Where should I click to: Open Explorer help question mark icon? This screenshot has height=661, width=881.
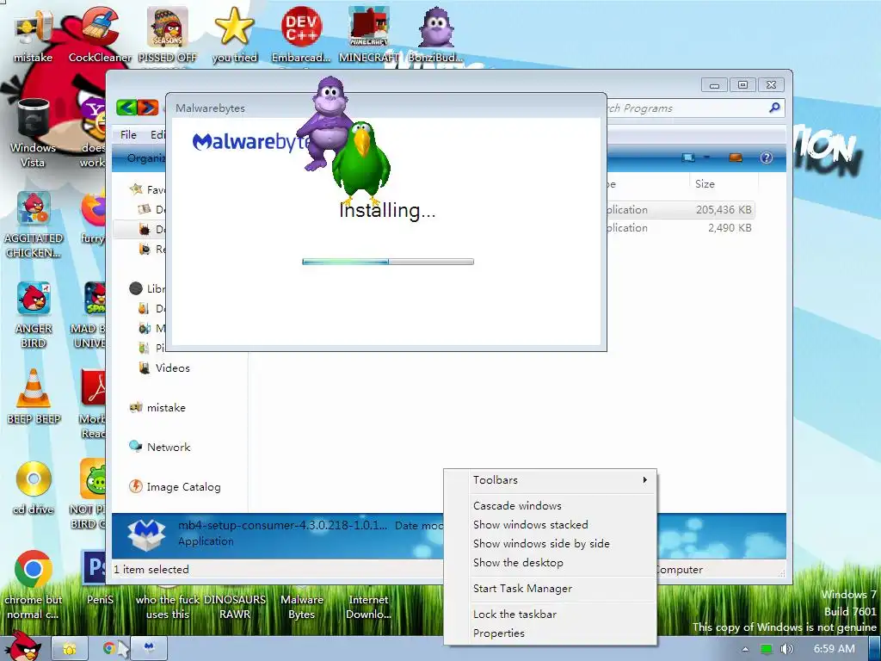767,158
